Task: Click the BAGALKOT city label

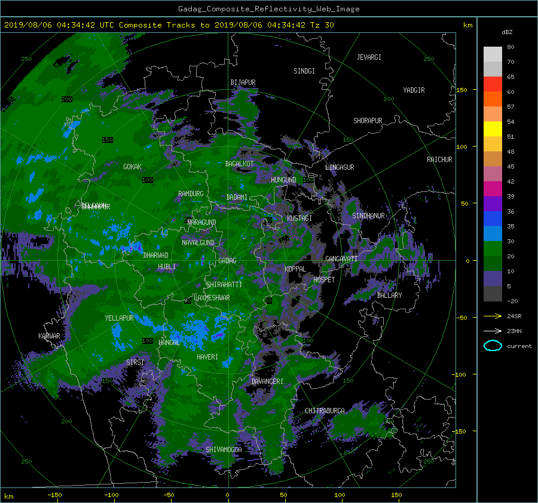Action: click(x=239, y=164)
